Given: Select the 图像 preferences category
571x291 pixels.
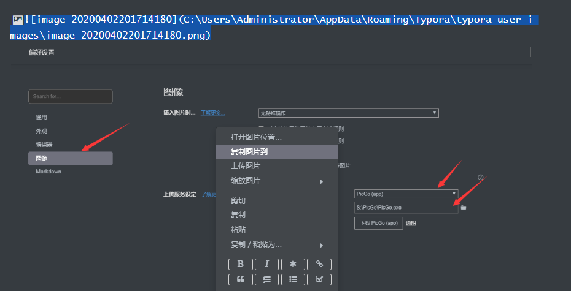Looking at the screenshot, I should [x=70, y=158].
